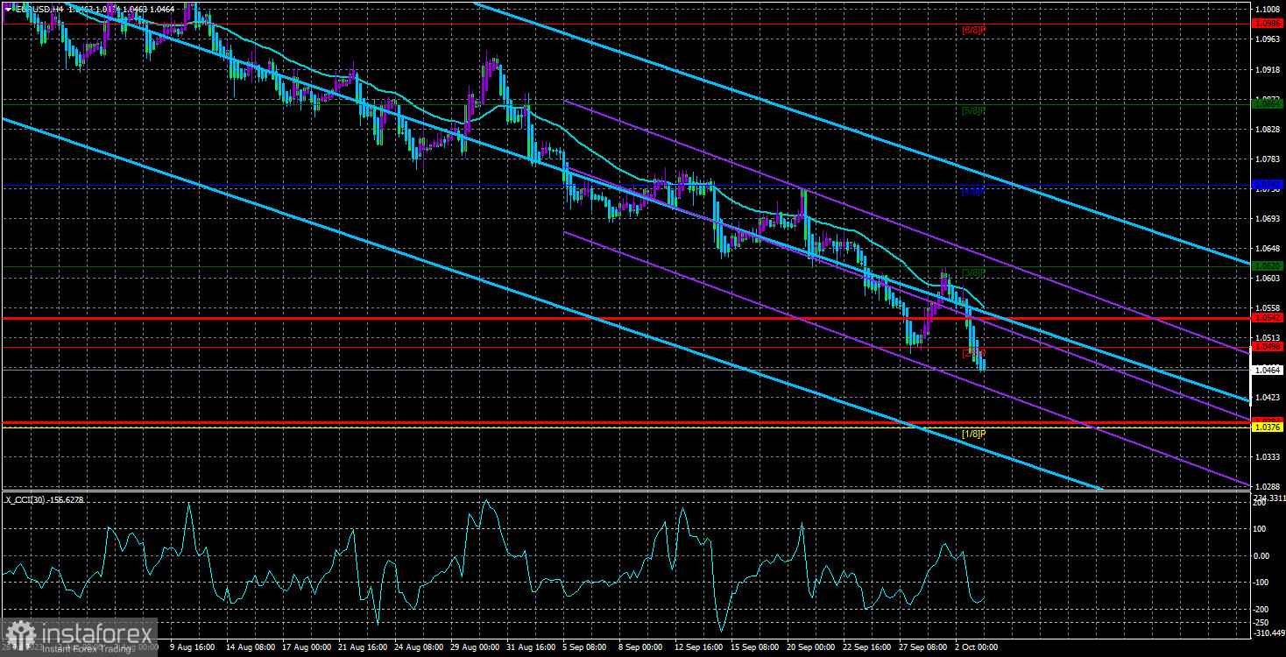The height and width of the screenshot is (657, 1286).
Task: Click the yellow 1.0376 price tag
Action: [x=1268, y=427]
